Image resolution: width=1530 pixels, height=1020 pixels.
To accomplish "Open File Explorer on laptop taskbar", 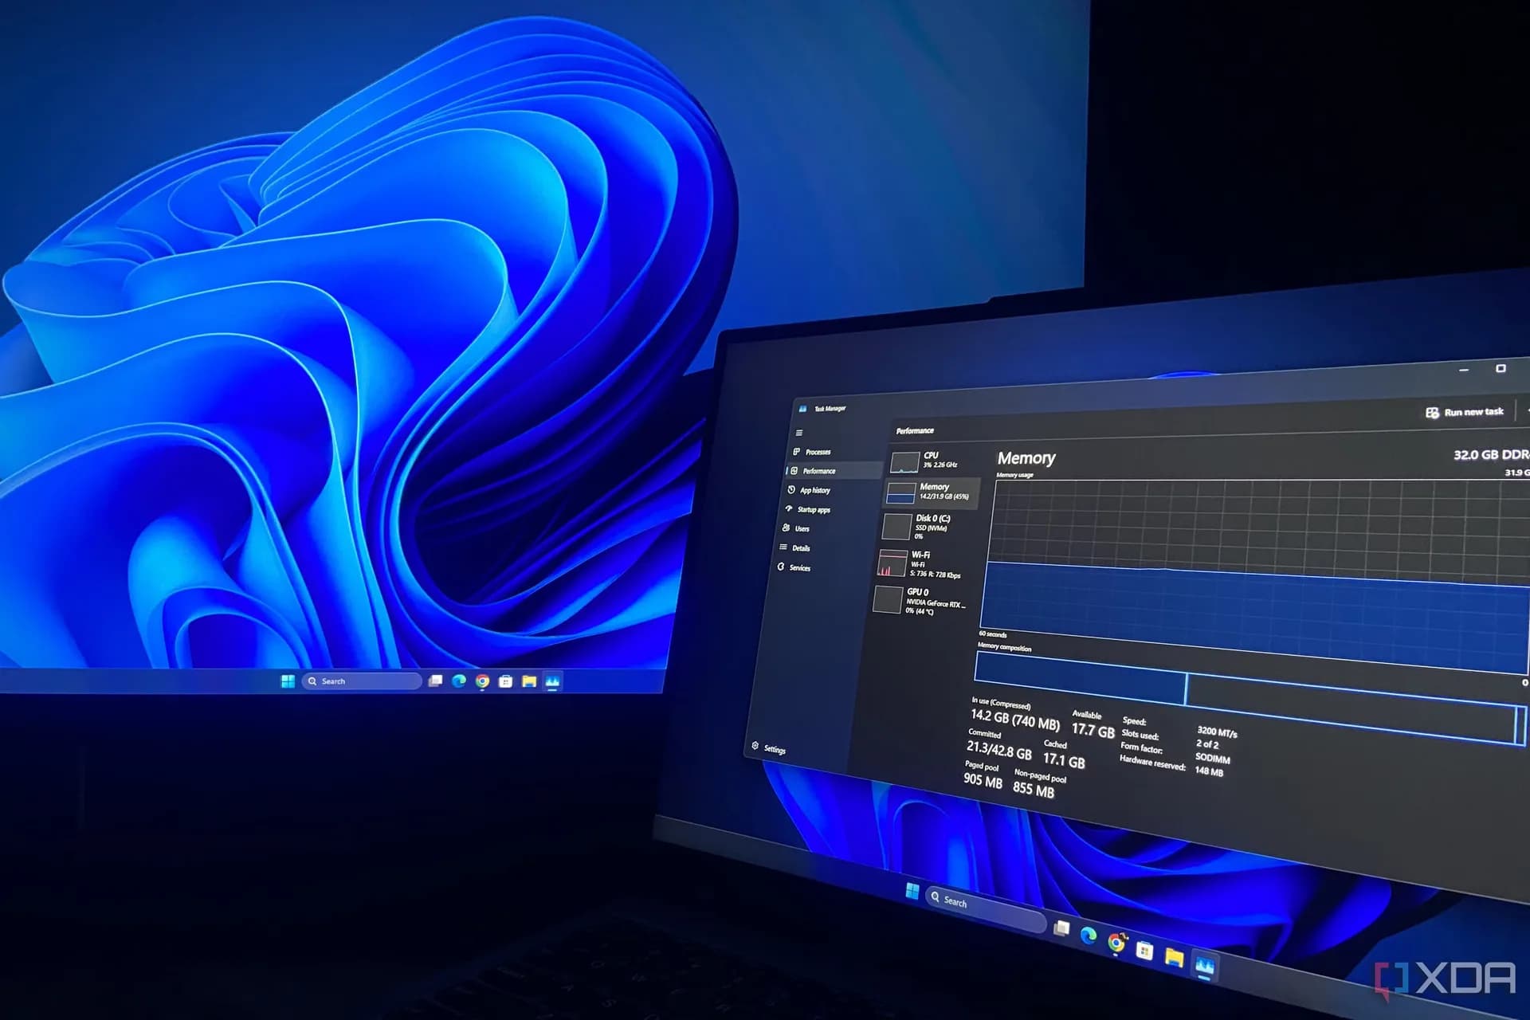I will pos(1174,957).
